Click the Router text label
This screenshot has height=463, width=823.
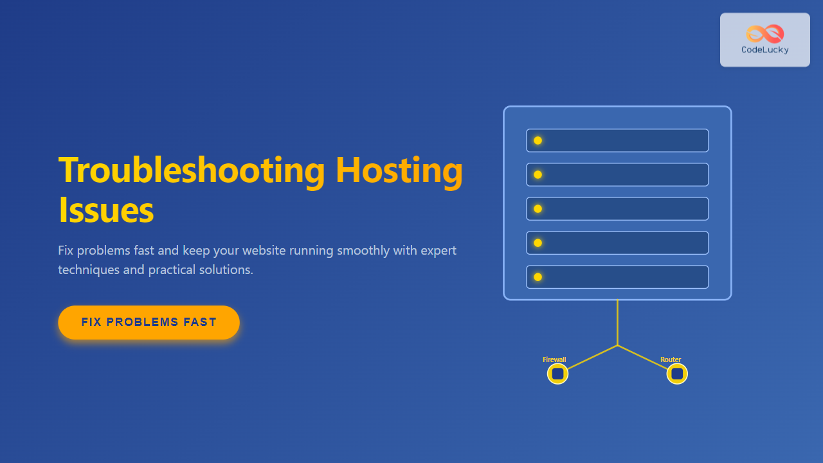point(671,359)
